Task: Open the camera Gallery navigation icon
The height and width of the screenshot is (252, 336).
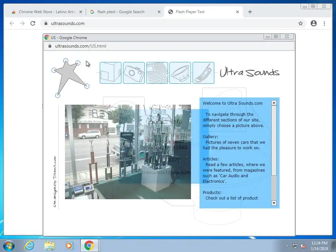Action: point(134,73)
